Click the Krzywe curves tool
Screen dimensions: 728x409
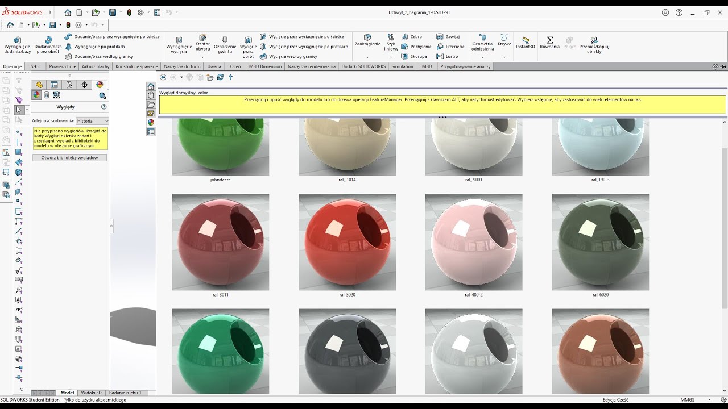[x=504, y=40]
